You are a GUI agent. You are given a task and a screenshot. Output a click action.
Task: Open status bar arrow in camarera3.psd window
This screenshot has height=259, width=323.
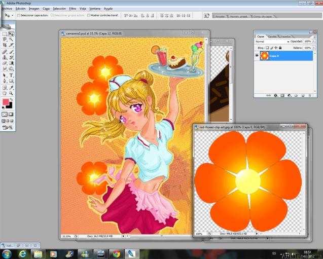(x=123, y=236)
